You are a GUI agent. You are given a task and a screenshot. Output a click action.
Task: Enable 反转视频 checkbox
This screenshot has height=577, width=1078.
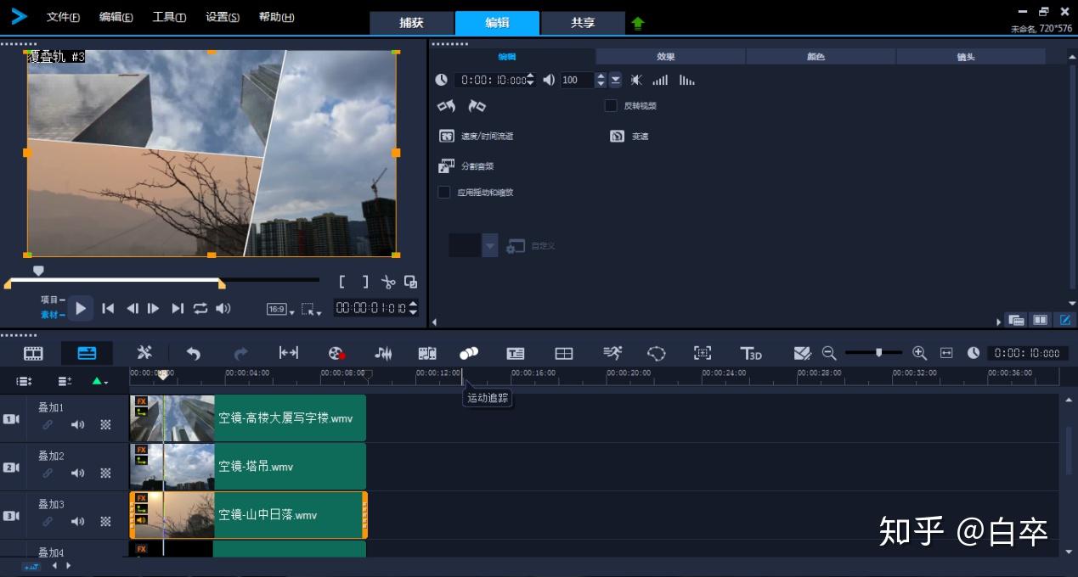(611, 106)
